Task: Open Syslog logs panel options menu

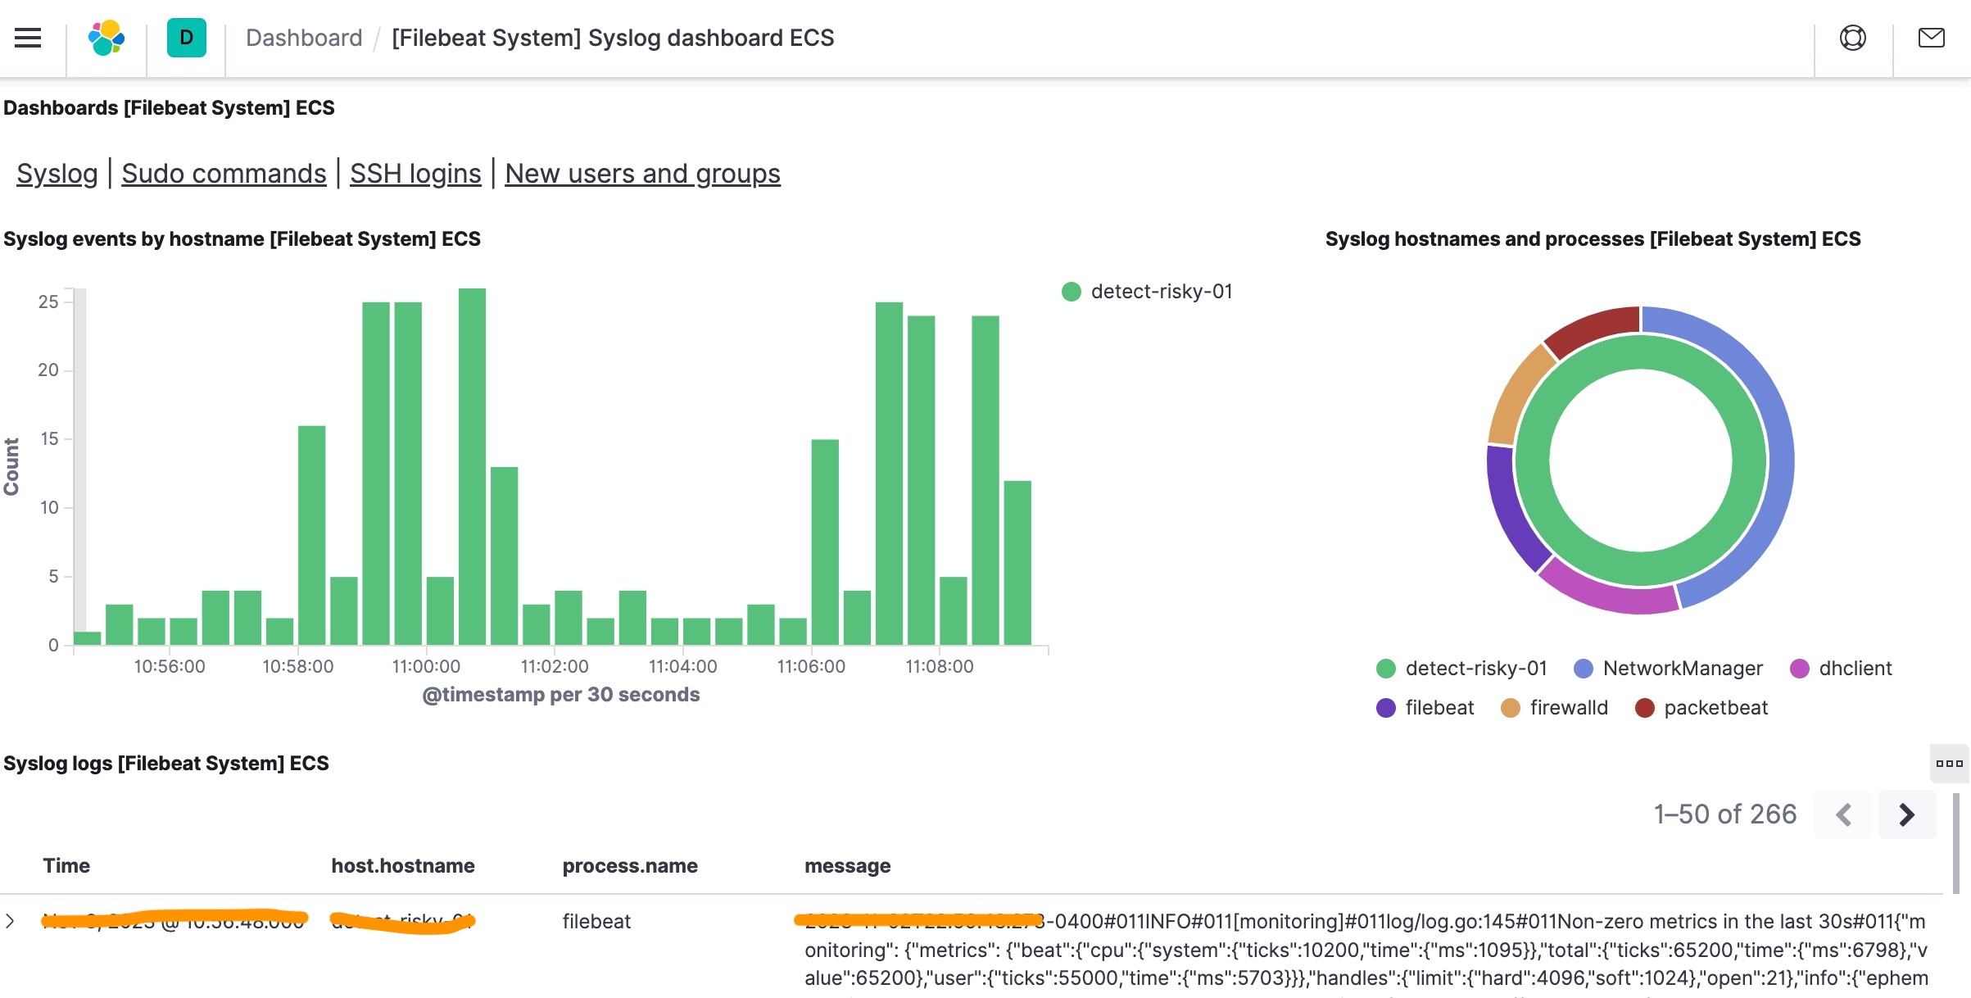Action: [x=1950, y=764]
